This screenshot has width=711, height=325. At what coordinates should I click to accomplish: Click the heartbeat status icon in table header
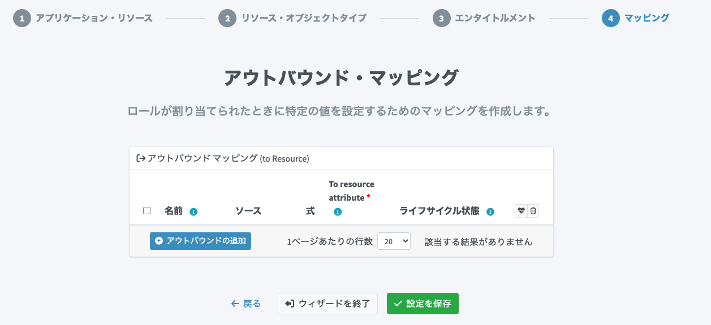[x=521, y=211]
